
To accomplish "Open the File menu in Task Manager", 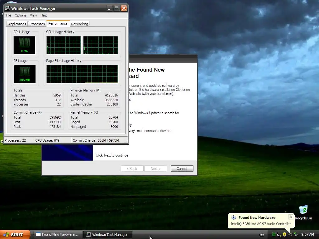I will (8, 15).
